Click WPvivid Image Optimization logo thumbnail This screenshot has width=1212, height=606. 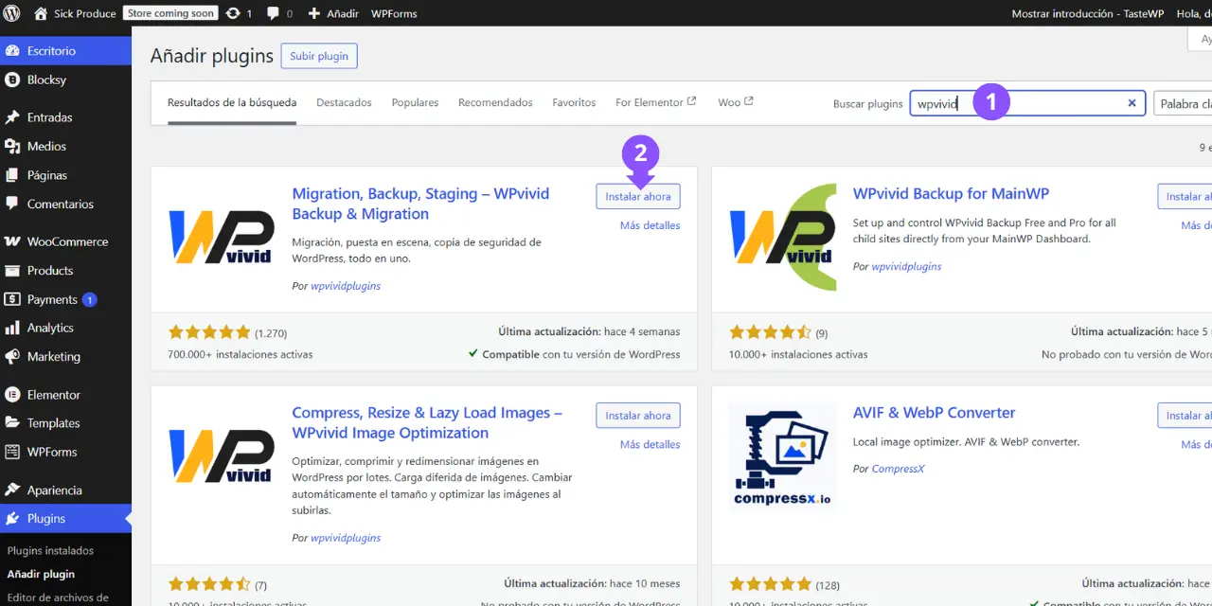point(222,455)
